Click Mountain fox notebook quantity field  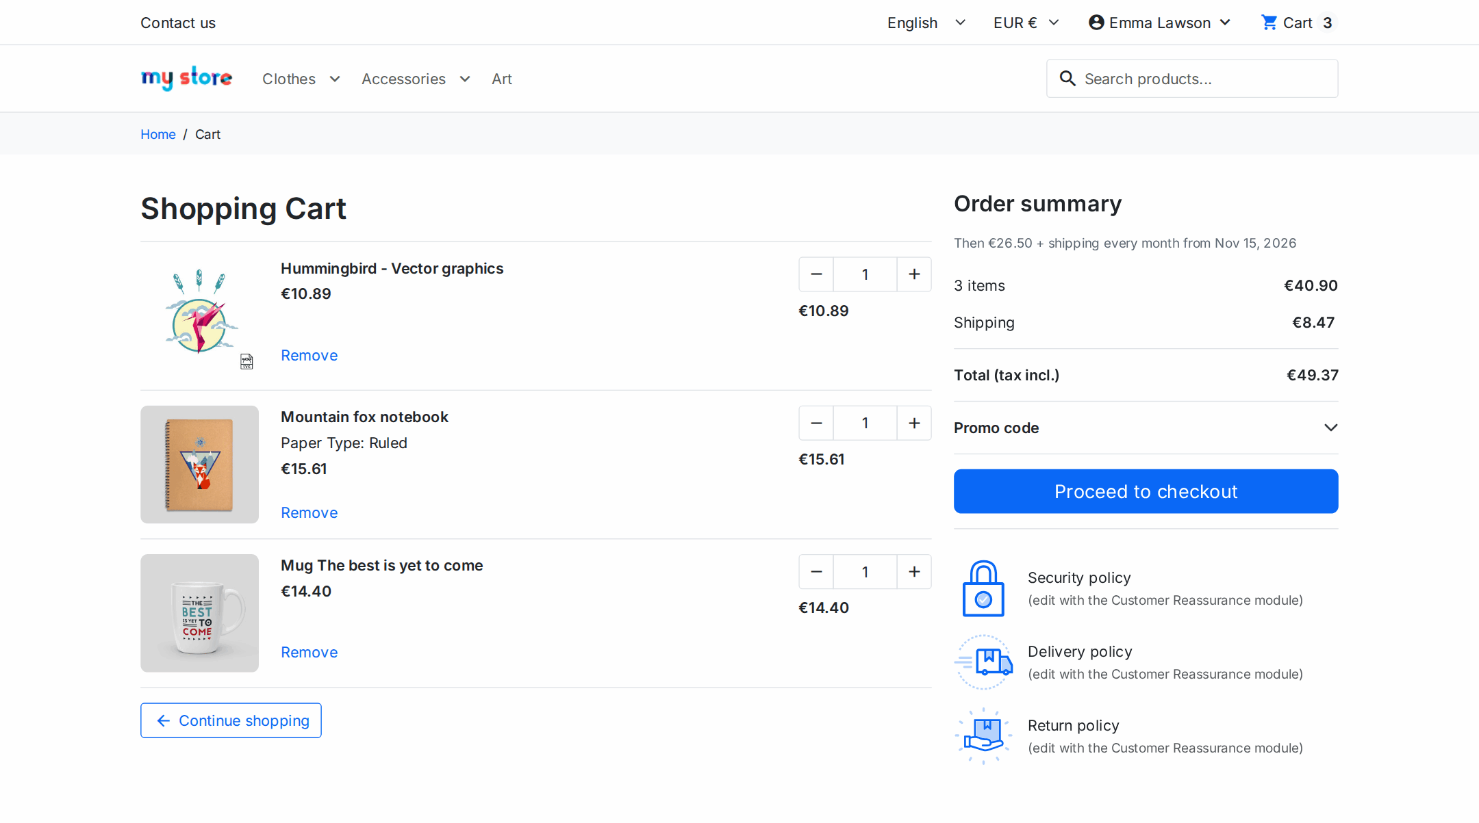[x=865, y=423]
